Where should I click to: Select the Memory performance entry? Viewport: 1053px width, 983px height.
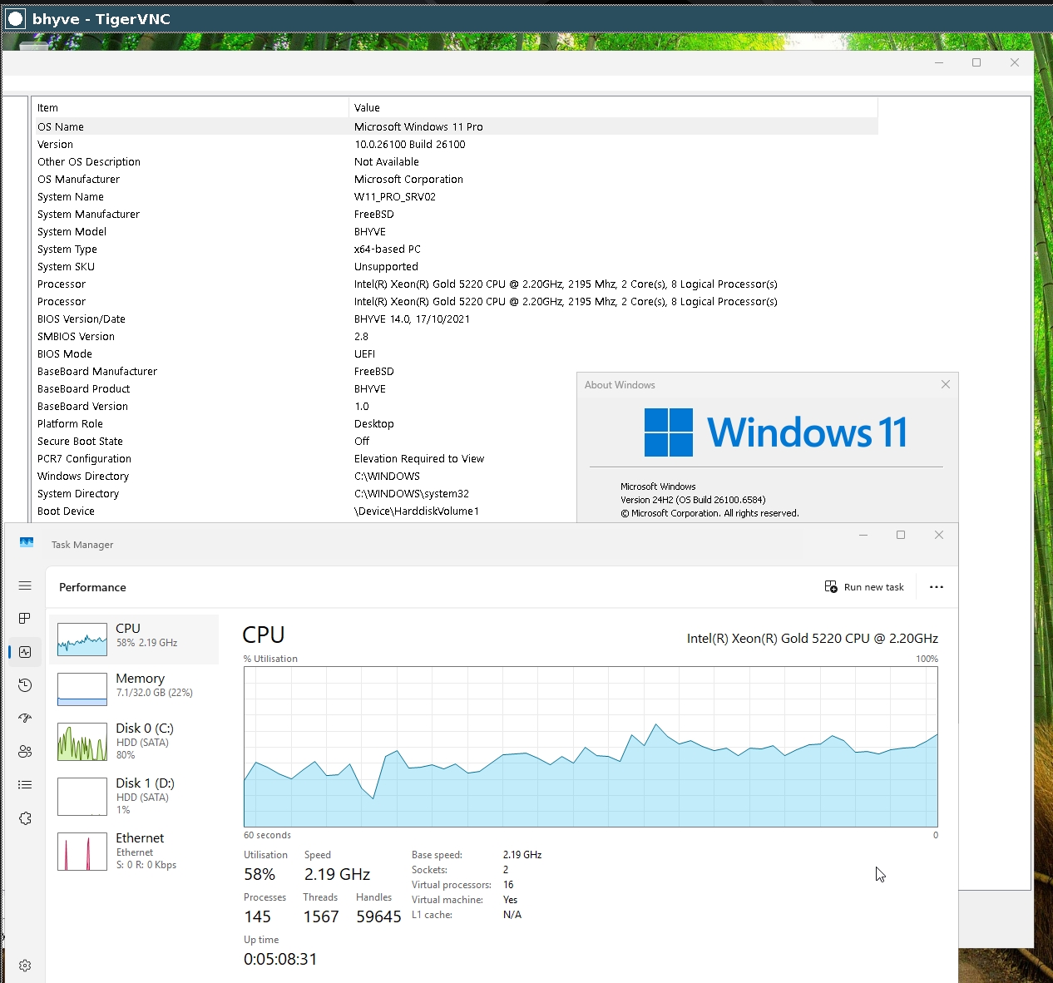(134, 689)
